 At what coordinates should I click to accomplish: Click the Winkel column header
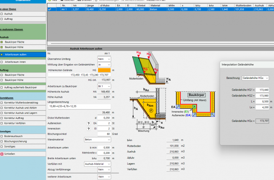pos(143,6)
